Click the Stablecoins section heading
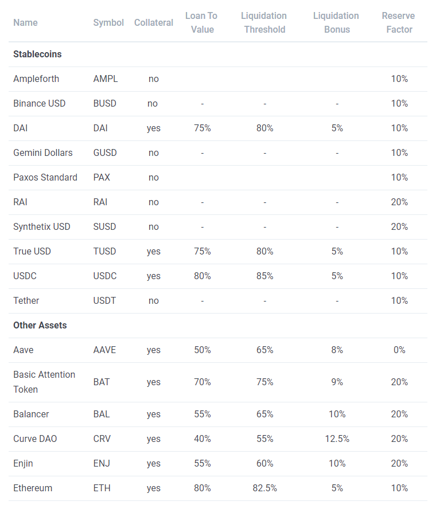The width and height of the screenshot is (432, 505). [x=37, y=54]
